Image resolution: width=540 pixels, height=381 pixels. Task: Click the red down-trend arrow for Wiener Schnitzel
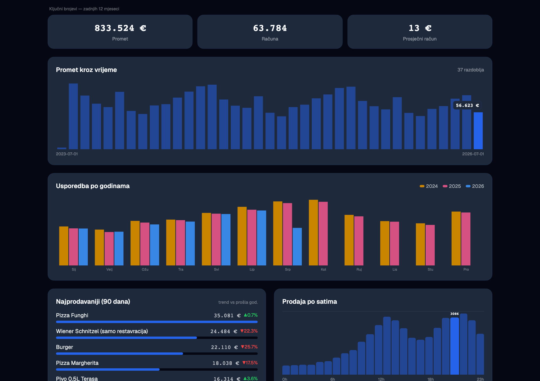pos(242,331)
